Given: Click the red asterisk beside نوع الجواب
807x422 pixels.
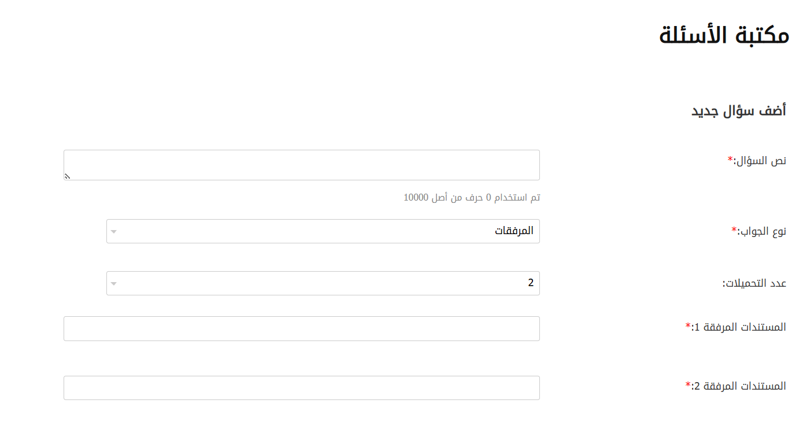Looking at the screenshot, I should click(x=734, y=230).
